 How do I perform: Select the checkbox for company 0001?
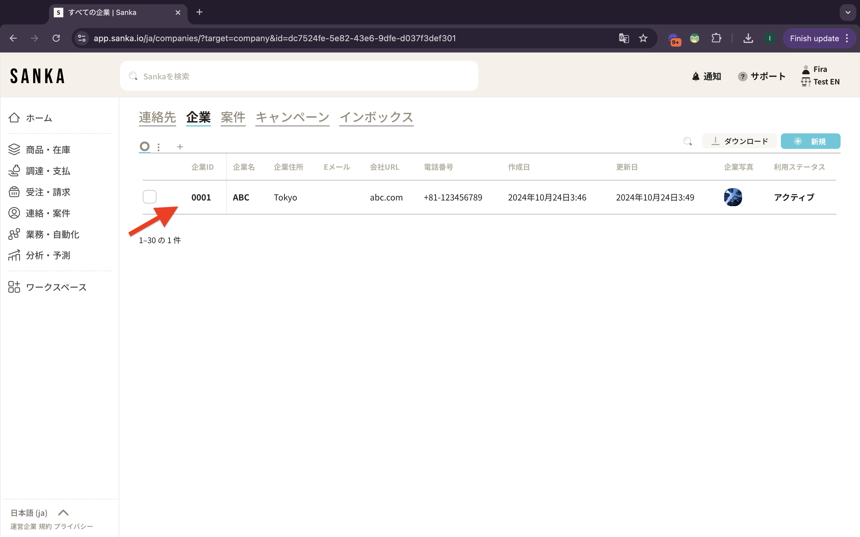point(150,197)
